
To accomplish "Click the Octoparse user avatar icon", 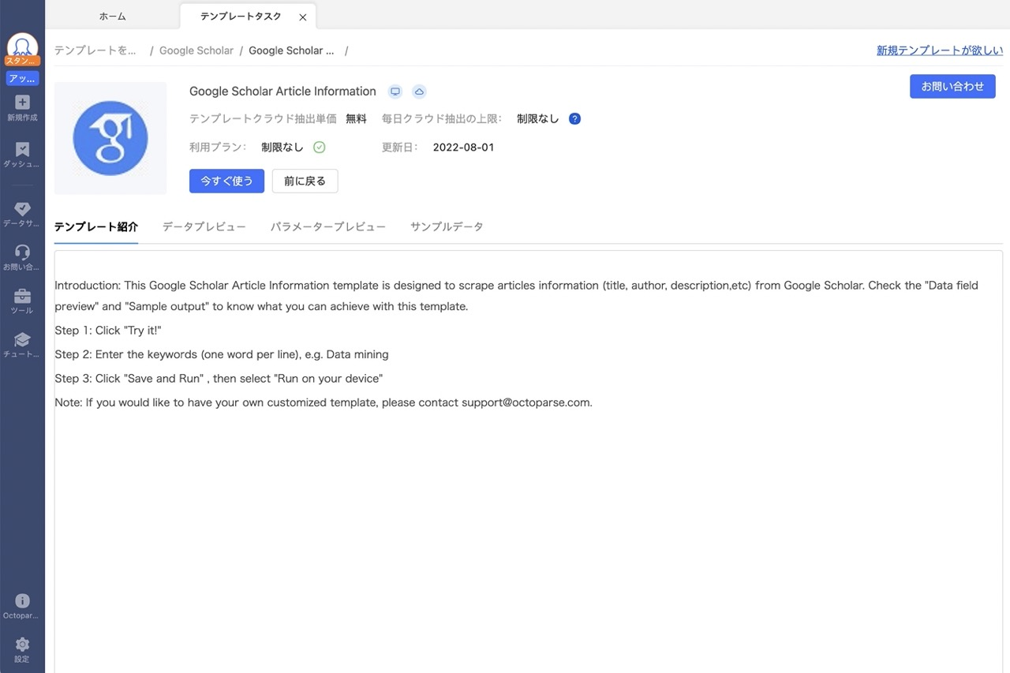I will point(22,47).
